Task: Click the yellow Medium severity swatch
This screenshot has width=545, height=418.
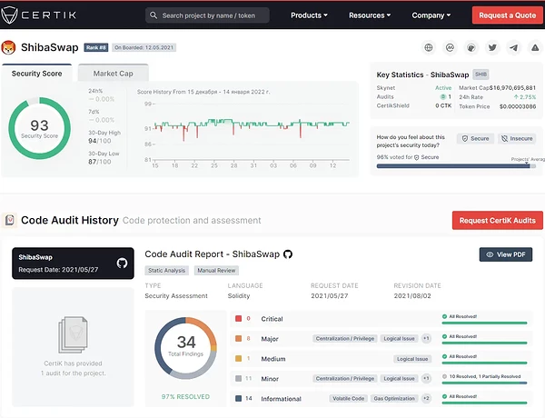Action: [x=238, y=359]
